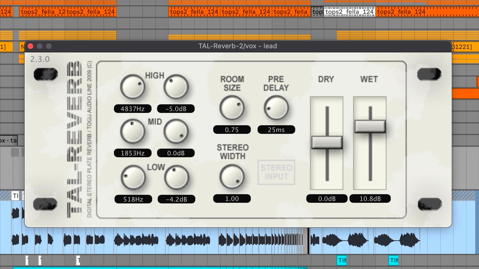
Task: Select the gray "top" clip in the arrangement
Action: 317,12
